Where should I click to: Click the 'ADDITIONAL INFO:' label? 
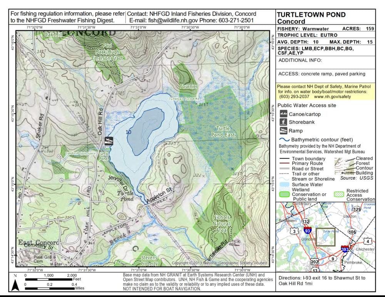point(300,60)
